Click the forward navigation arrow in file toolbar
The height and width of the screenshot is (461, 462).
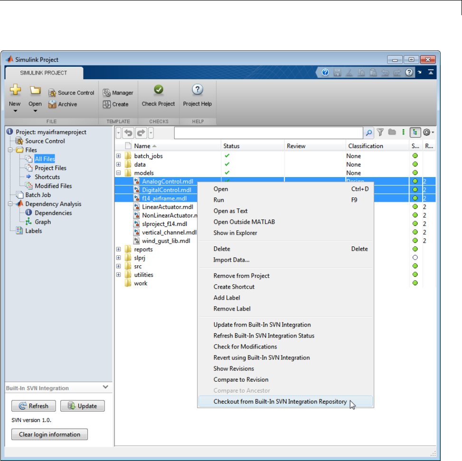pos(141,133)
